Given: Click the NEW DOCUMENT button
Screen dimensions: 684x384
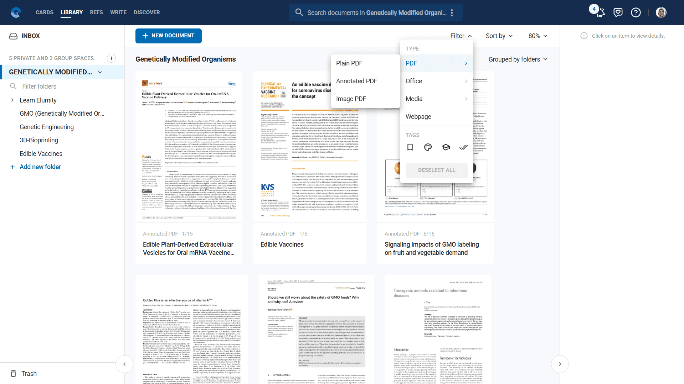Looking at the screenshot, I should [168, 36].
